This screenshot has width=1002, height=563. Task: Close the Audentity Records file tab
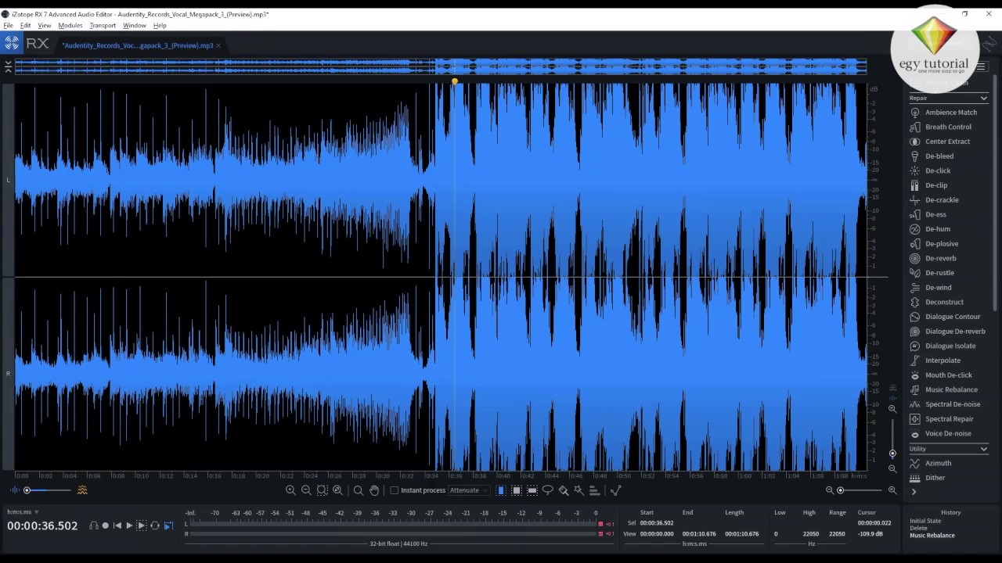[x=218, y=45]
